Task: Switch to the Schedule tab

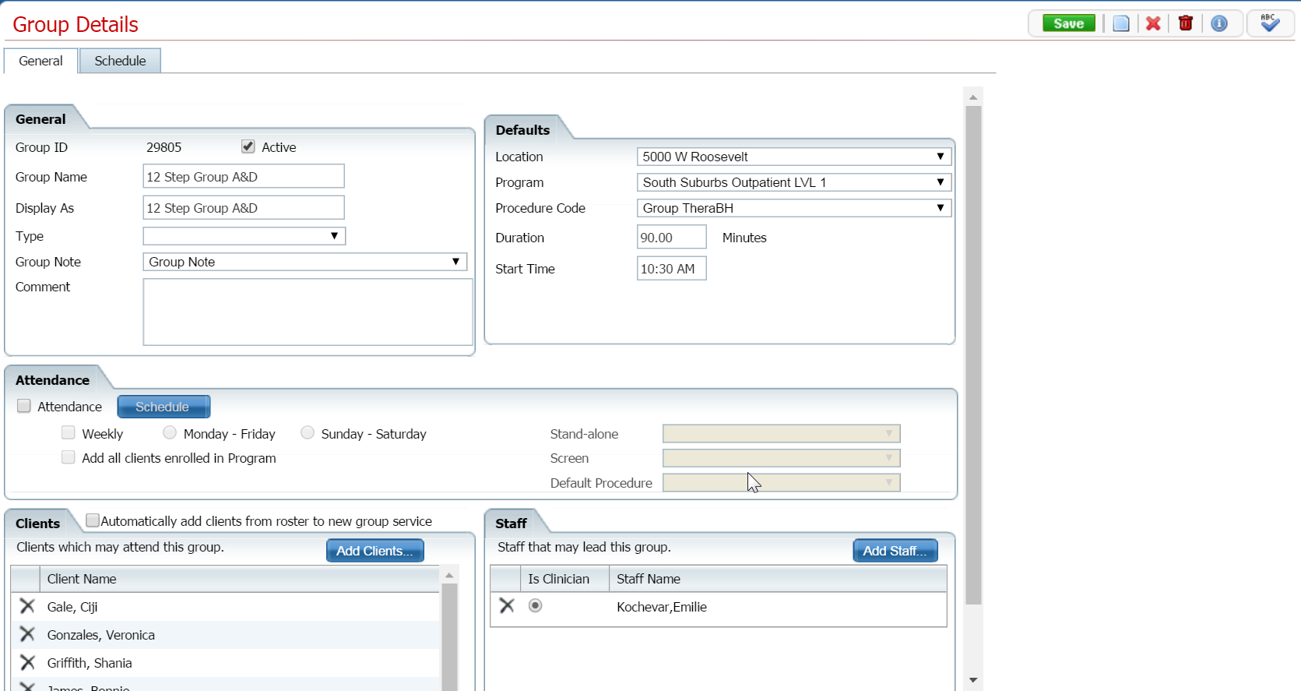Action: point(120,61)
